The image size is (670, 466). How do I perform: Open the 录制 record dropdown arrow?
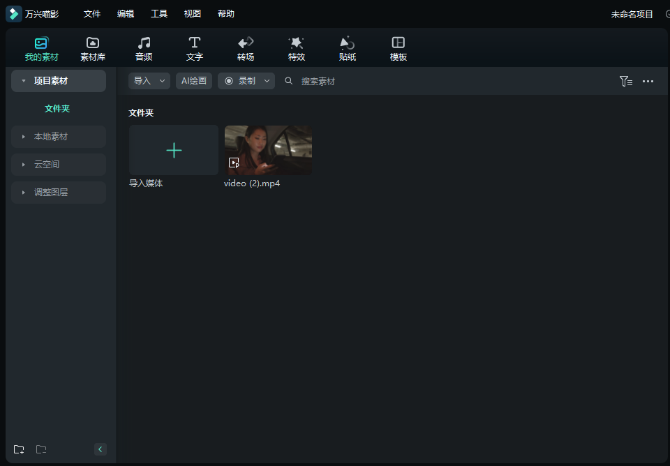point(267,81)
